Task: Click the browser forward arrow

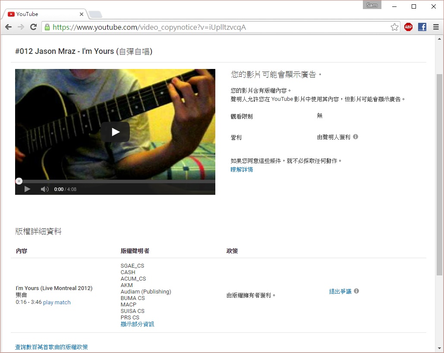Action: [21, 27]
